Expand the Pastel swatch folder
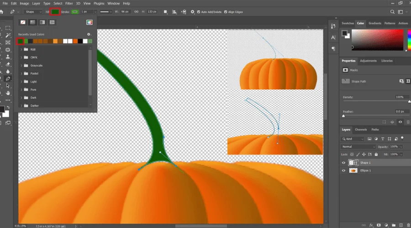 [21, 73]
